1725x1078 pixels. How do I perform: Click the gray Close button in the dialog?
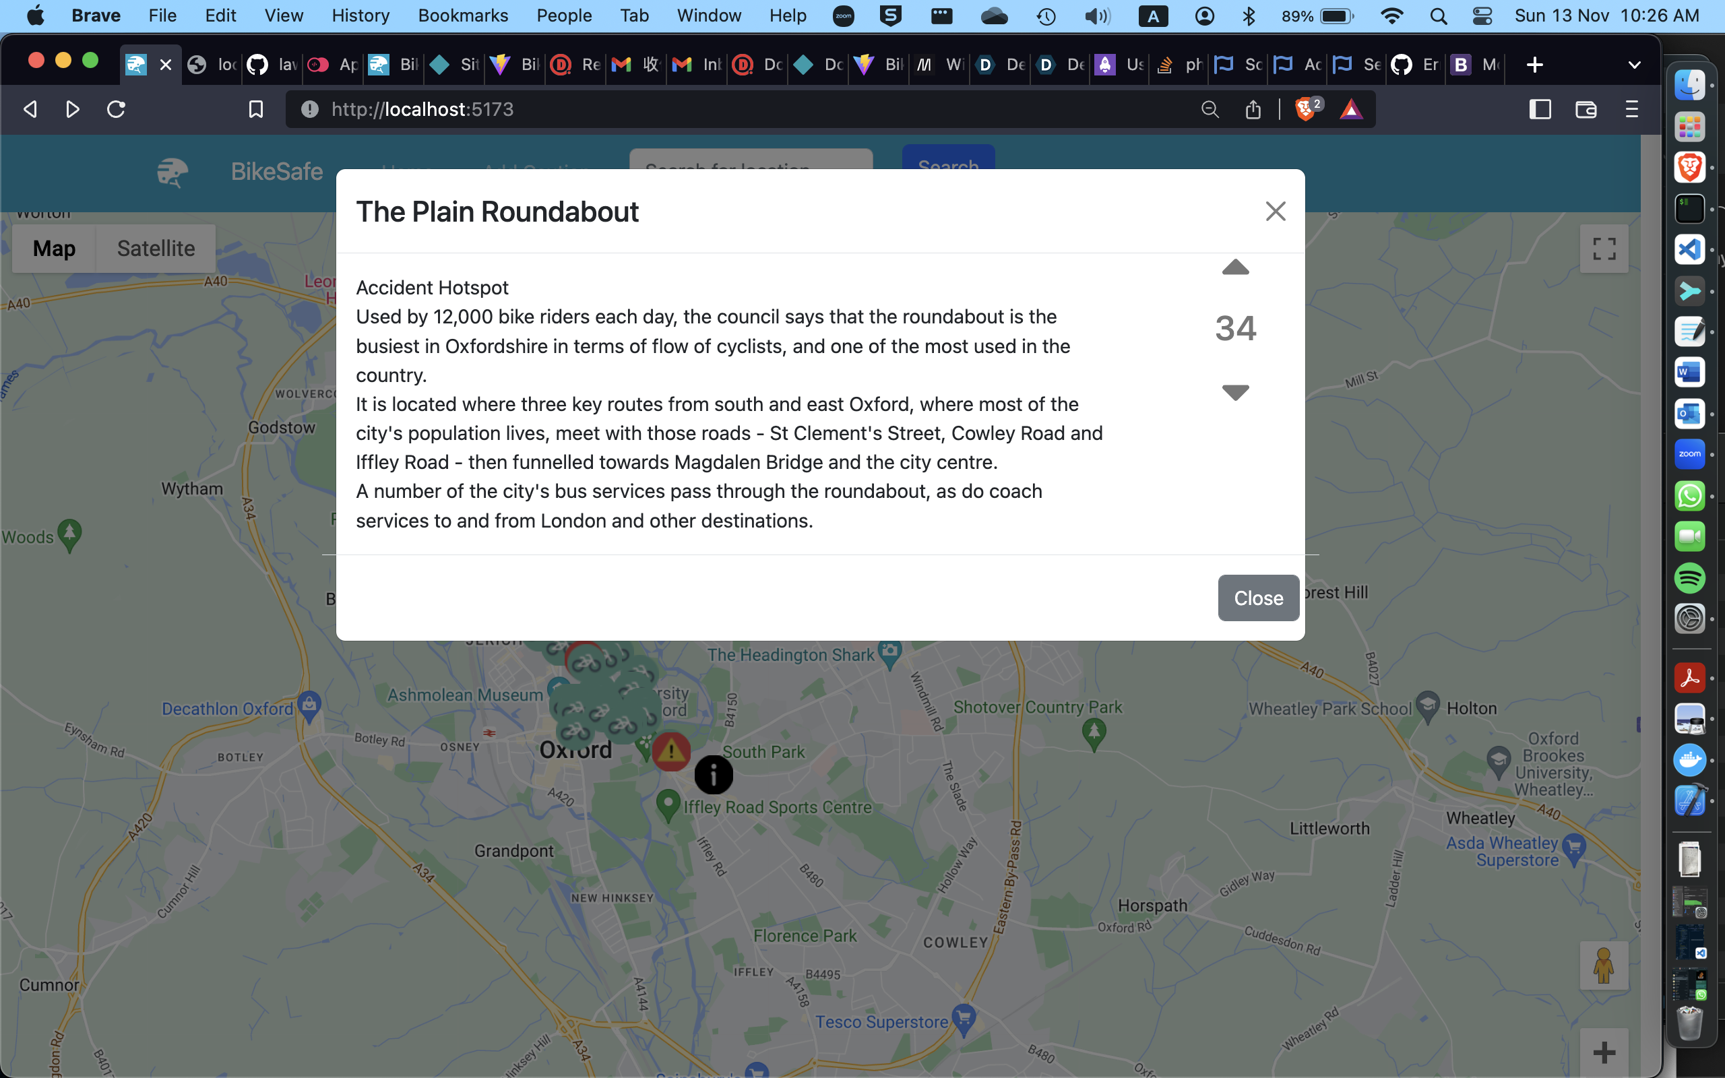point(1258,598)
